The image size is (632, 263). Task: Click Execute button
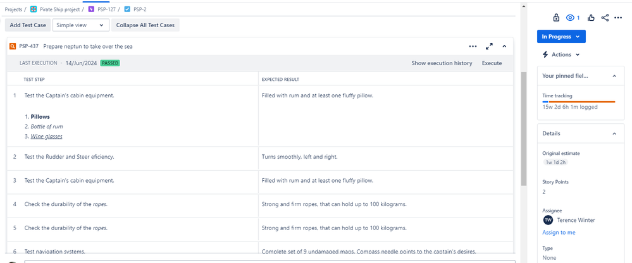[492, 63]
